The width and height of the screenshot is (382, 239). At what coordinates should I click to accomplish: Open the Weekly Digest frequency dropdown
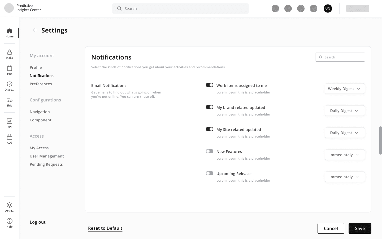pyautogui.click(x=345, y=89)
